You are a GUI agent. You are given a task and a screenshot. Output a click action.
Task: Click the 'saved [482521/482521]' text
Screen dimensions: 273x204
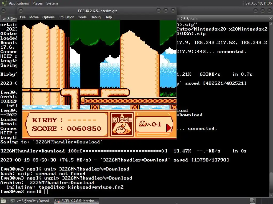(x=216, y=83)
